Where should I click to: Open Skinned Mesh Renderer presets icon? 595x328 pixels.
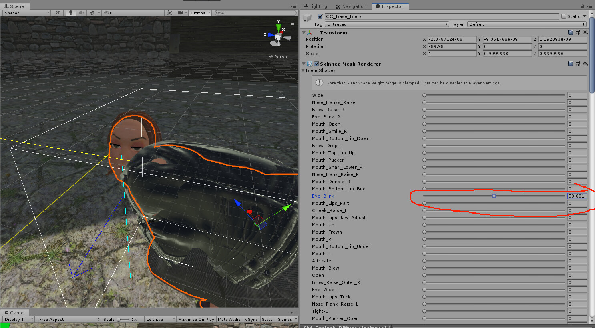578,64
